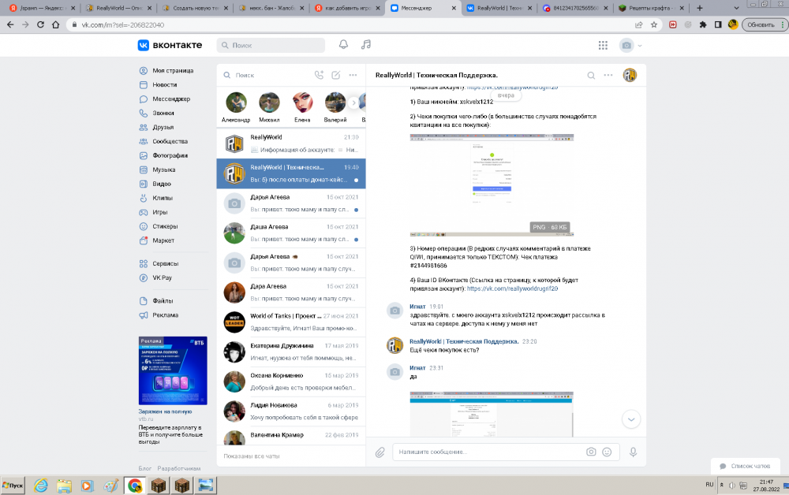Screen dimensions: 789x495
Task: Open chat list three-dots menu
Action: pos(353,75)
